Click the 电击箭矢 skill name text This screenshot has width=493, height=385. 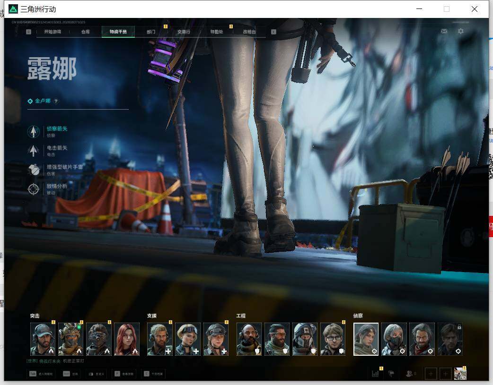(57, 148)
